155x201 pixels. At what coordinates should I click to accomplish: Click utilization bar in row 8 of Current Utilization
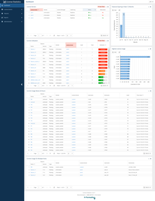103,71
